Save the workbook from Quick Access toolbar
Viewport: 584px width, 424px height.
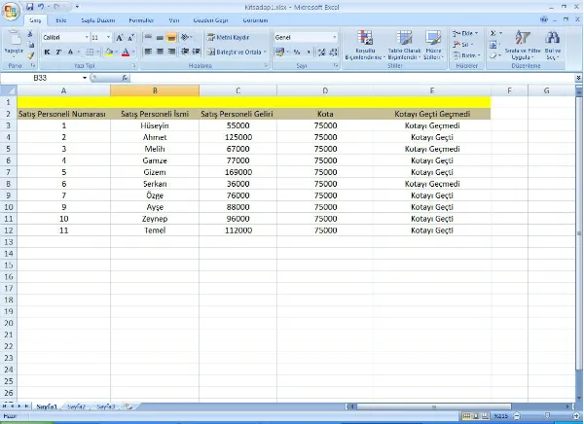[x=30, y=6]
